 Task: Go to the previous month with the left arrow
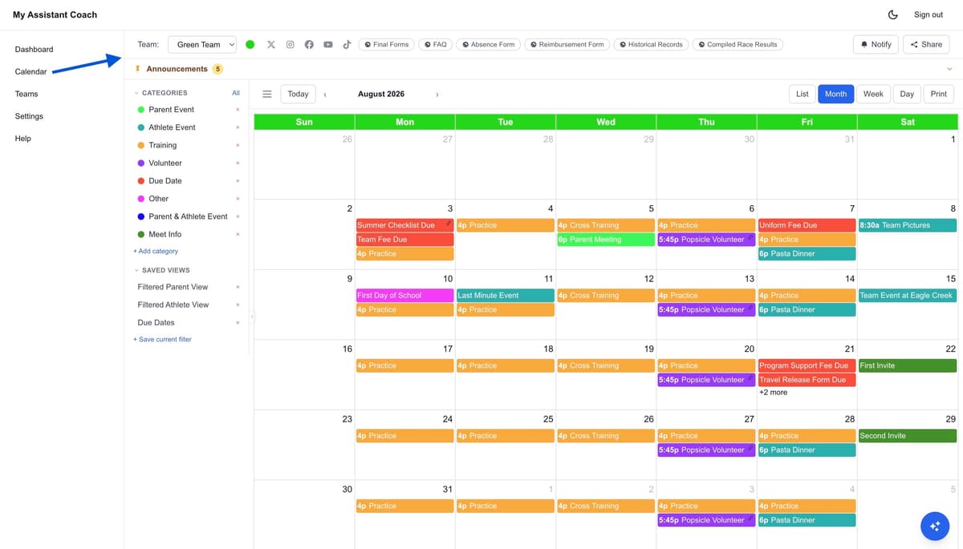[x=325, y=95]
